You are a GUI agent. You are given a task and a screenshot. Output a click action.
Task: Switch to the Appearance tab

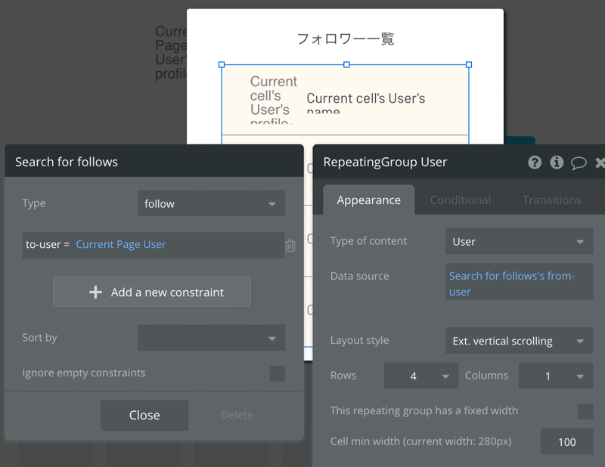(369, 199)
